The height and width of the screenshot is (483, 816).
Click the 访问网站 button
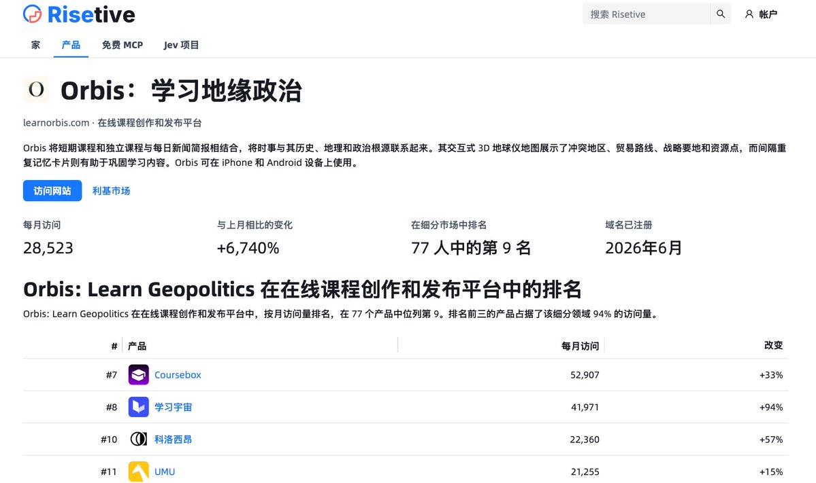pyautogui.click(x=52, y=191)
